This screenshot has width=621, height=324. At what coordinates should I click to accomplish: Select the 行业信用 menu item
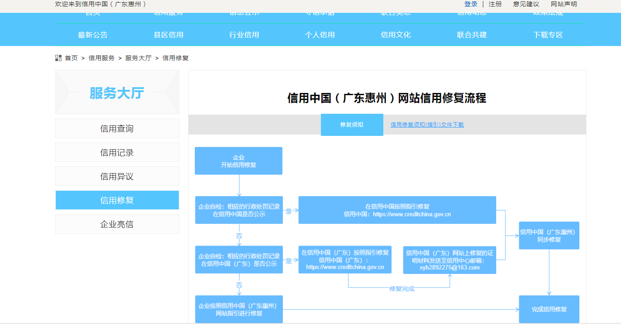click(244, 35)
